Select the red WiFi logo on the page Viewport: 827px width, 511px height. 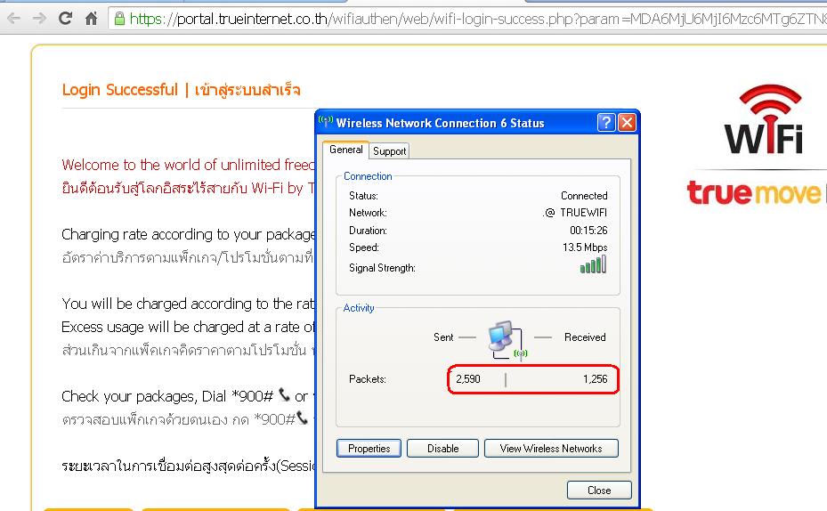pos(764,119)
